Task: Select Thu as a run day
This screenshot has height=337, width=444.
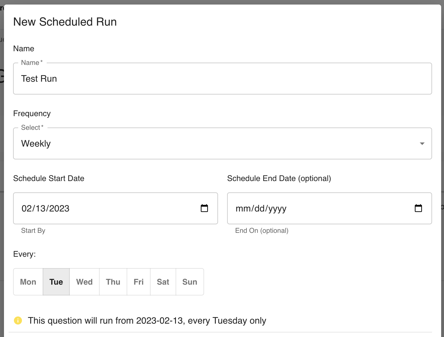Action: [x=113, y=282]
